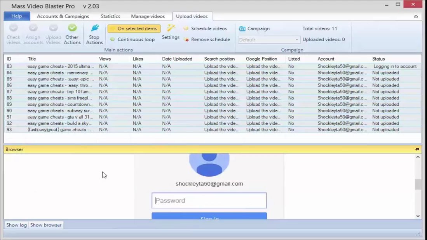Click the Stop Actions plug icon

pos(94,28)
